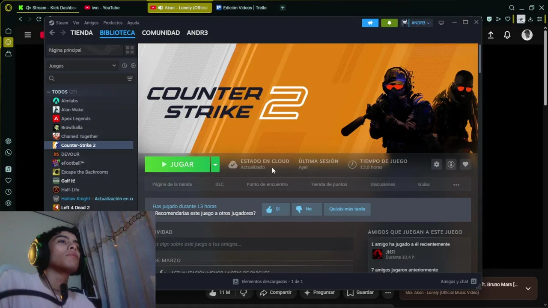Open Steam notifications bell
This screenshot has width=548, height=308.
(x=389, y=23)
